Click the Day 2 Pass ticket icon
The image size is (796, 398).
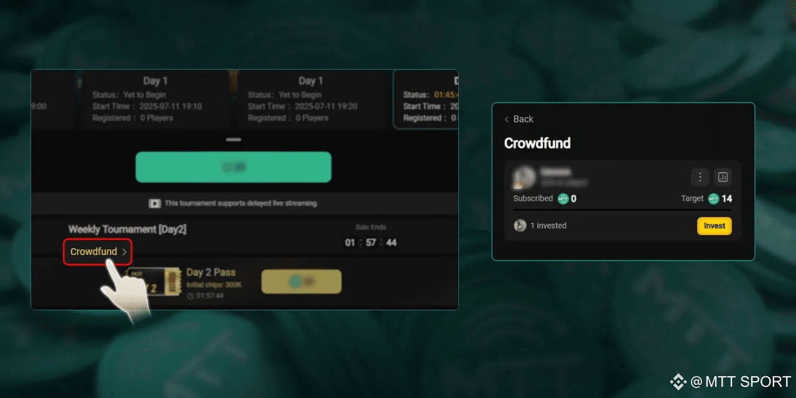click(153, 282)
